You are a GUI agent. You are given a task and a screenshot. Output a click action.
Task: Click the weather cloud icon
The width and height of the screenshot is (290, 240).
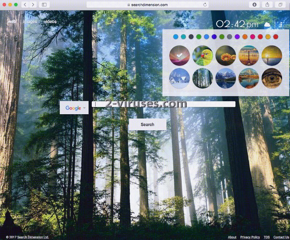pyautogui.click(x=268, y=24)
